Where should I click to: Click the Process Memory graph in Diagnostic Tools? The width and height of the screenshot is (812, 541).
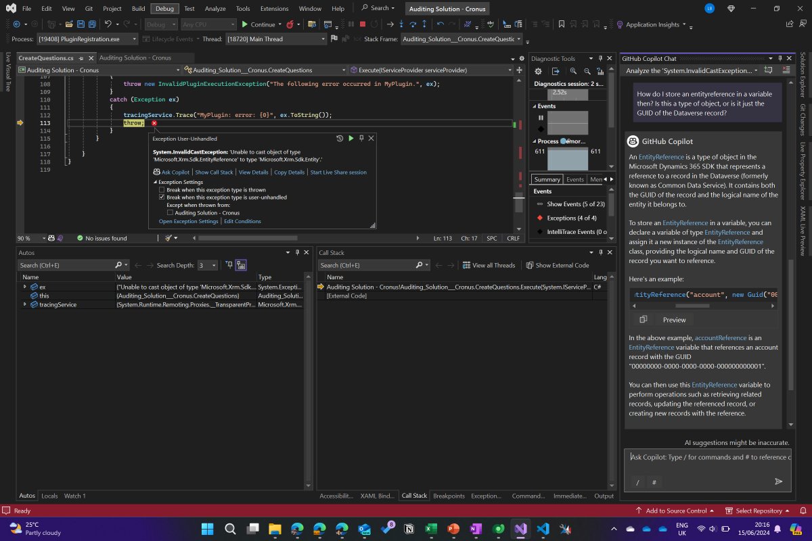pos(567,160)
